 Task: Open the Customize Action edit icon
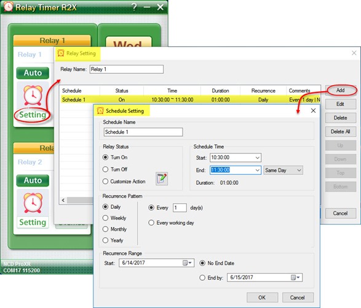[x=162, y=179]
